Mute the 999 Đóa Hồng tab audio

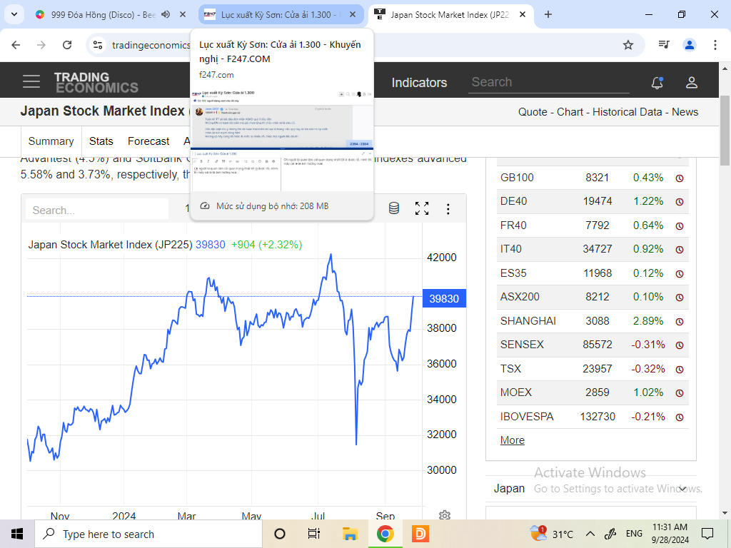(166, 14)
